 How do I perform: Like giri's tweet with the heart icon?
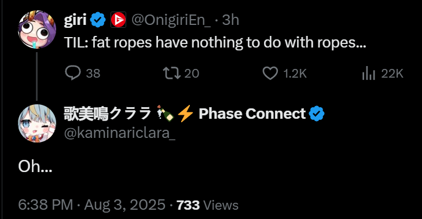270,73
